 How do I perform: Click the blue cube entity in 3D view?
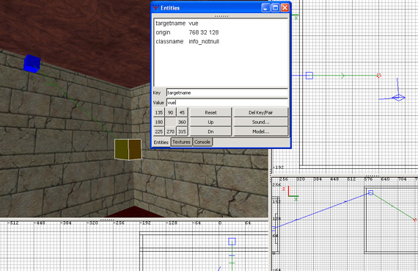coord(32,64)
